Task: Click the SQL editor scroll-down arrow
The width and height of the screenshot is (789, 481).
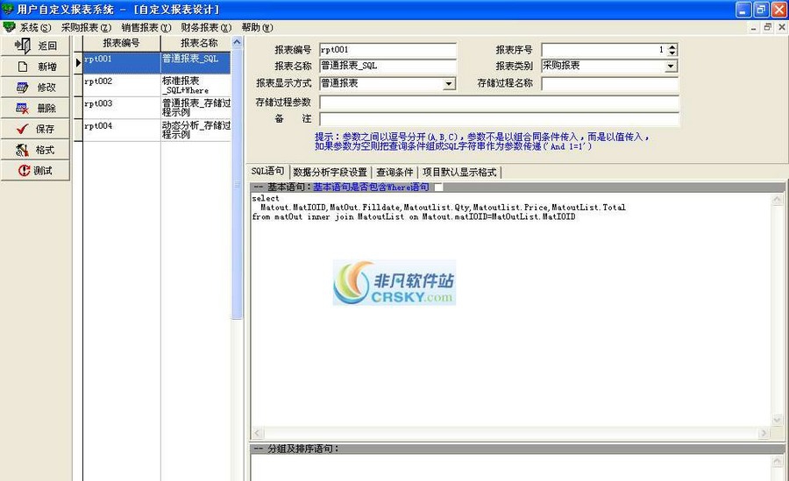Action: tap(777, 420)
